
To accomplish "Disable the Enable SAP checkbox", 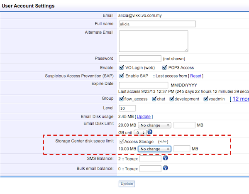I will (122, 76).
